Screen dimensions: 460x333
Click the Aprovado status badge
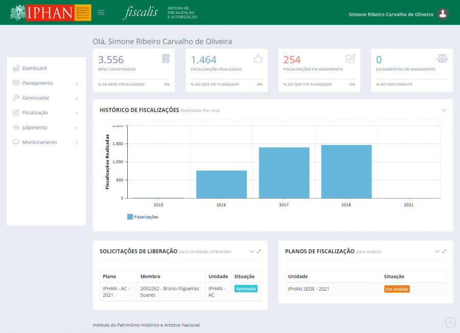(246, 289)
